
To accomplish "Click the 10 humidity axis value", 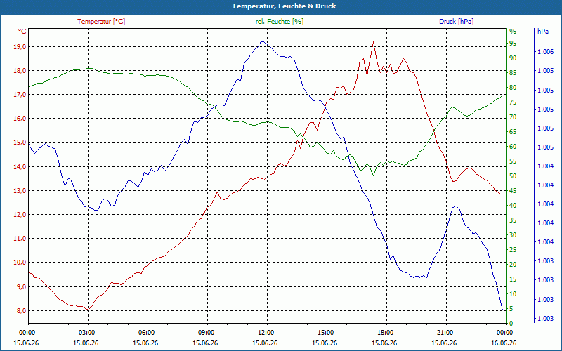I will click(513, 294).
